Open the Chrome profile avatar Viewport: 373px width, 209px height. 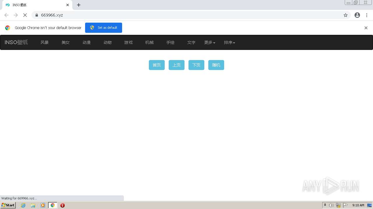[357, 15]
